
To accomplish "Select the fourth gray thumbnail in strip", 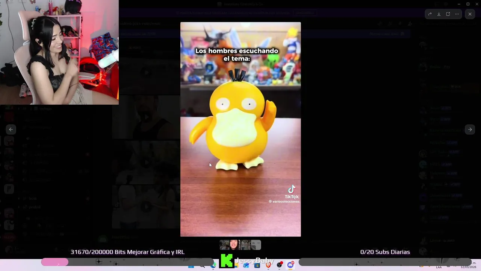I will click(256, 245).
